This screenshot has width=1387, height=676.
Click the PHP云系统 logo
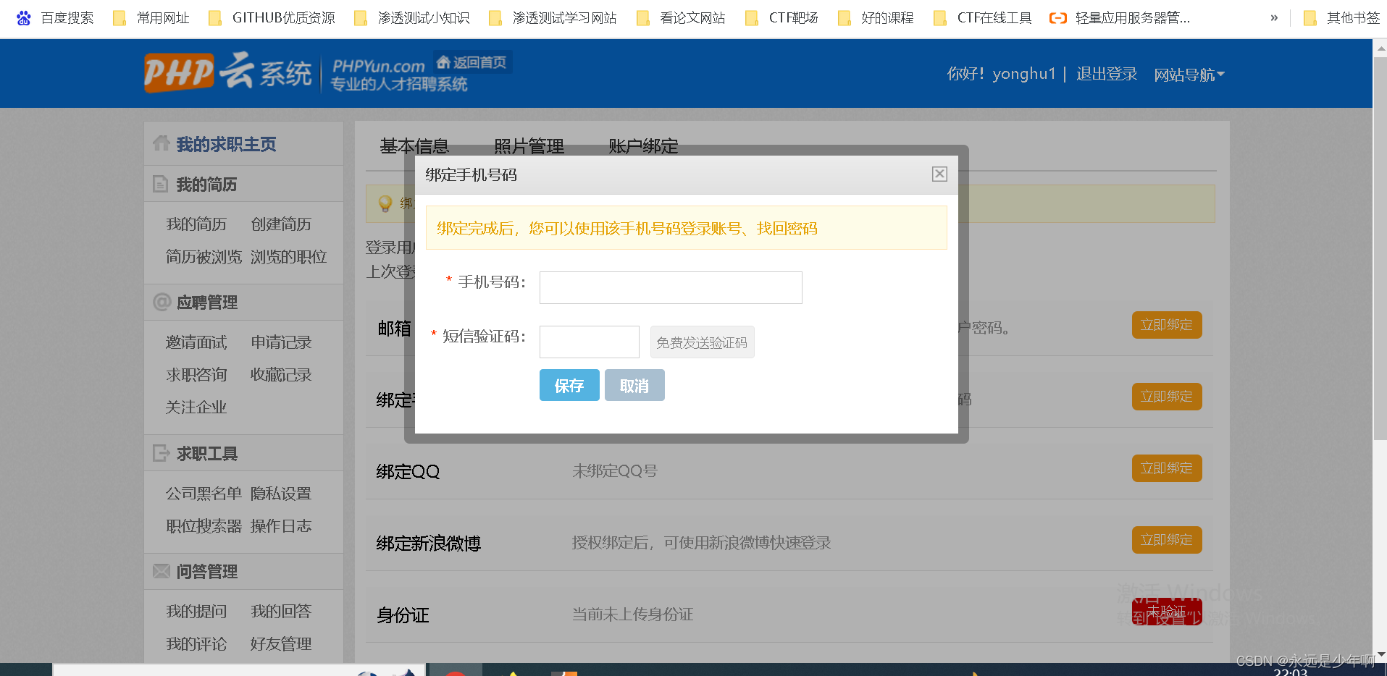click(228, 72)
